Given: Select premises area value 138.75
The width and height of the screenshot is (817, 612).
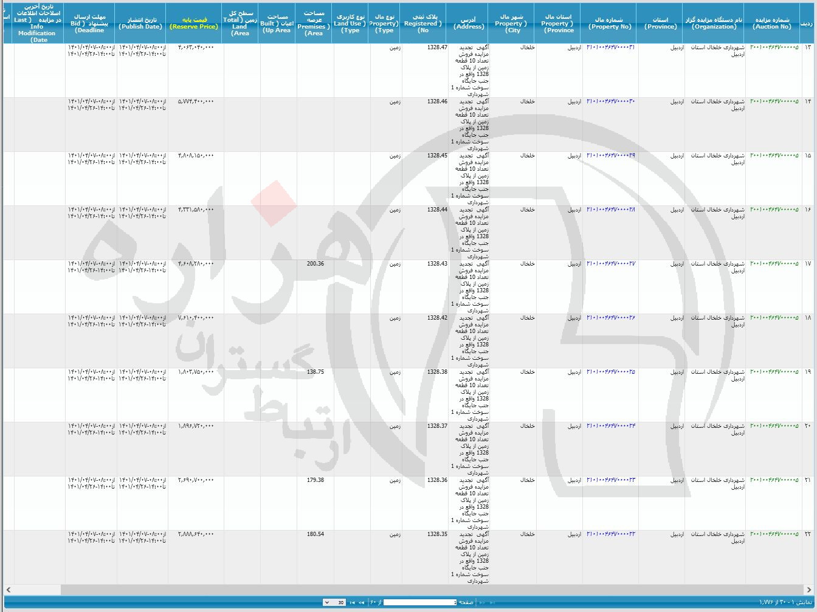Looking at the screenshot, I should [x=315, y=372].
